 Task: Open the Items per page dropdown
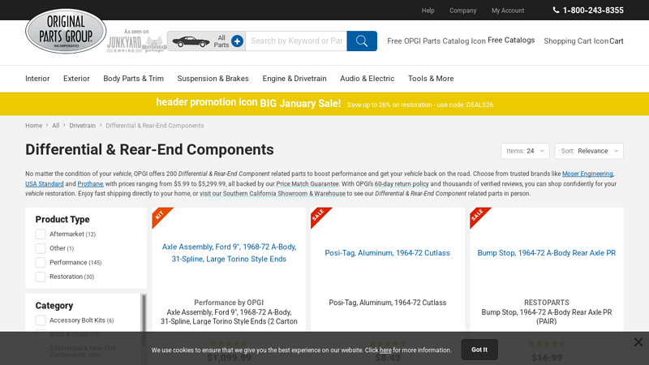pyautogui.click(x=525, y=151)
